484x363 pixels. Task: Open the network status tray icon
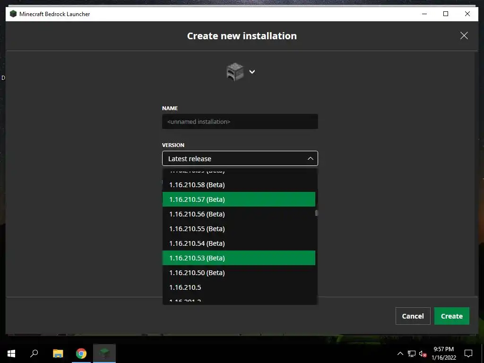412,354
